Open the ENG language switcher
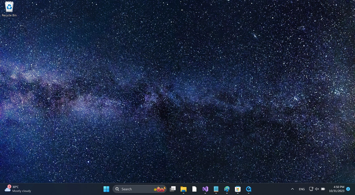Viewport: 355px width, 195px height. point(301,189)
